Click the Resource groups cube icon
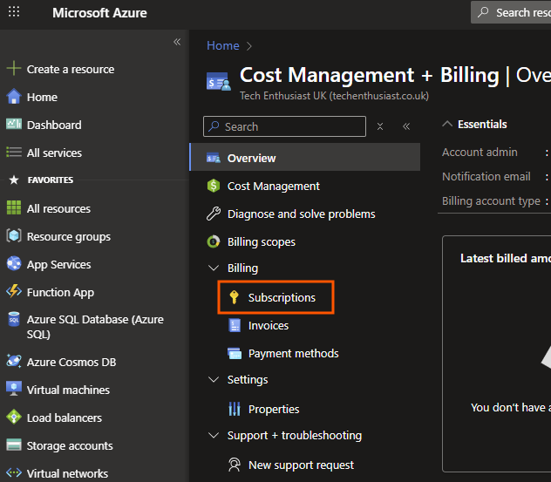 pos(14,235)
